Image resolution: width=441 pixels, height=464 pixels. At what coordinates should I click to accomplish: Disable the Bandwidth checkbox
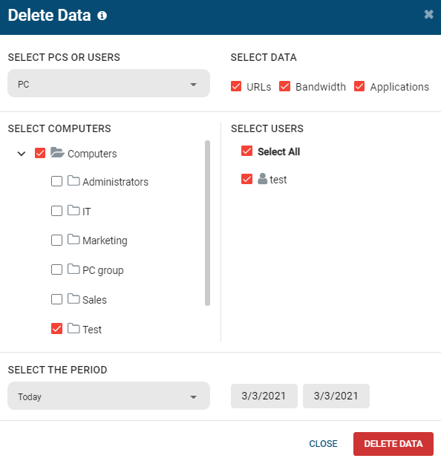(285, 86)
